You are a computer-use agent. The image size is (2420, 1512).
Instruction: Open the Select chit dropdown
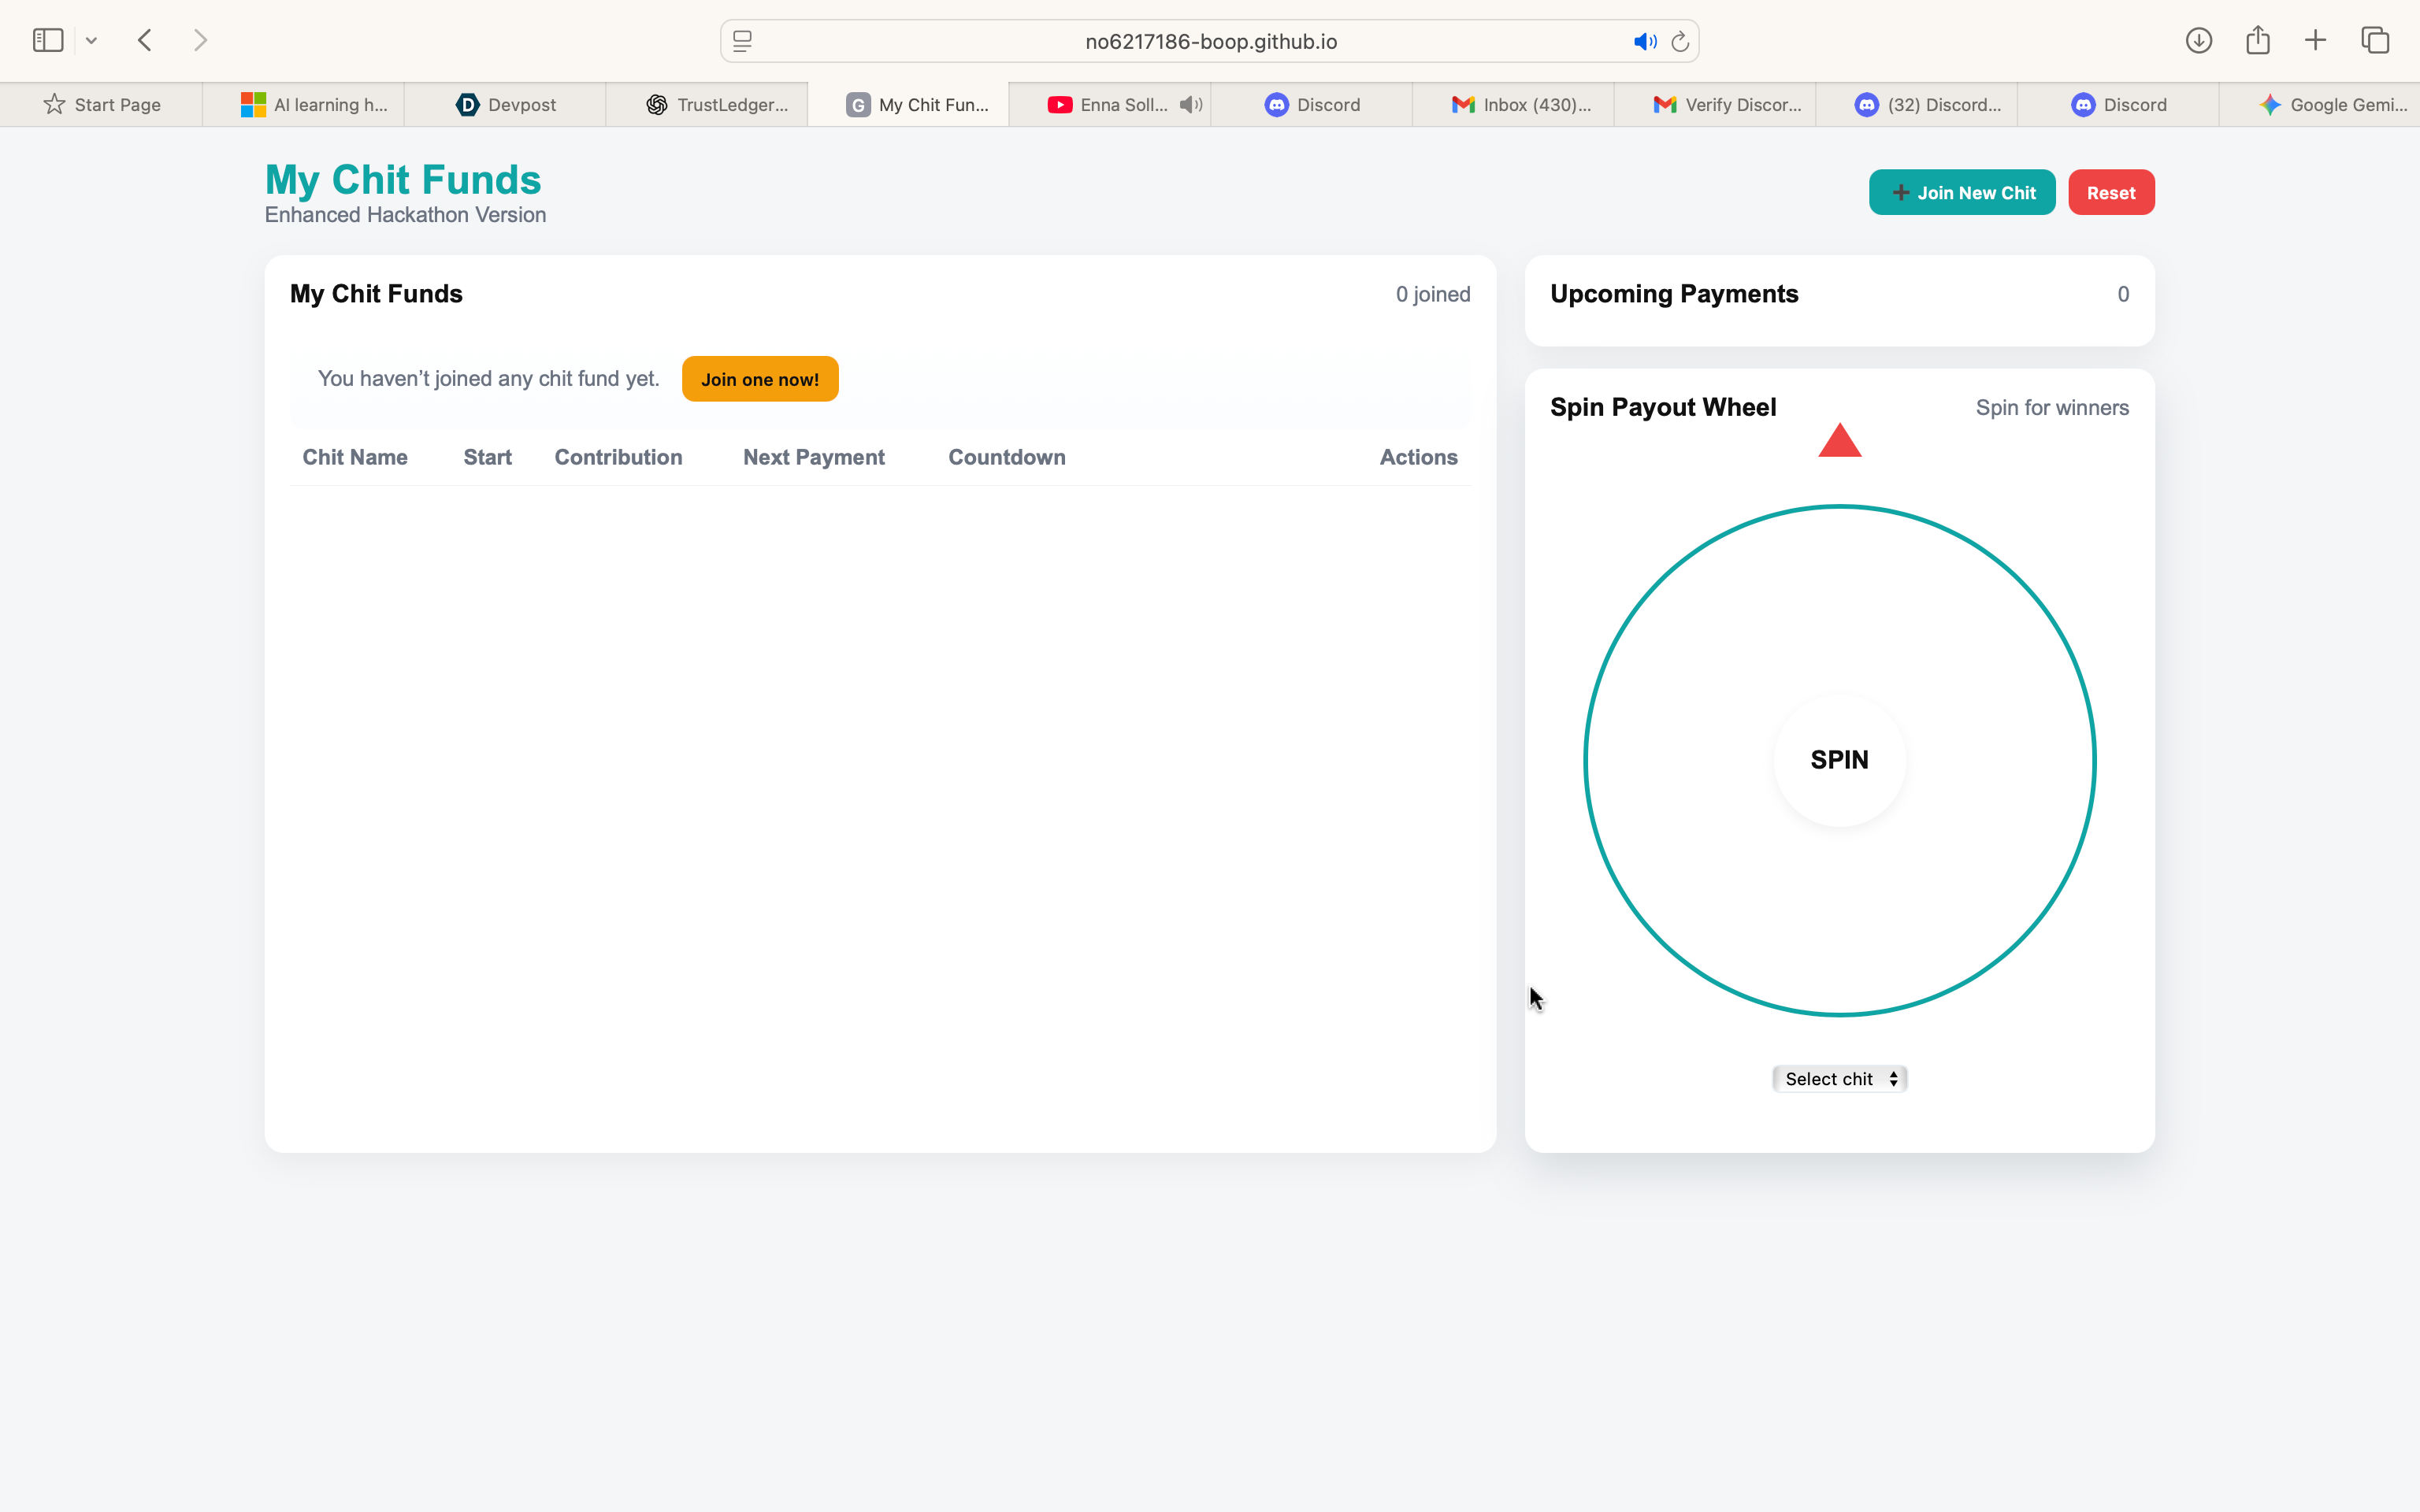(x=1839, y=1079)
